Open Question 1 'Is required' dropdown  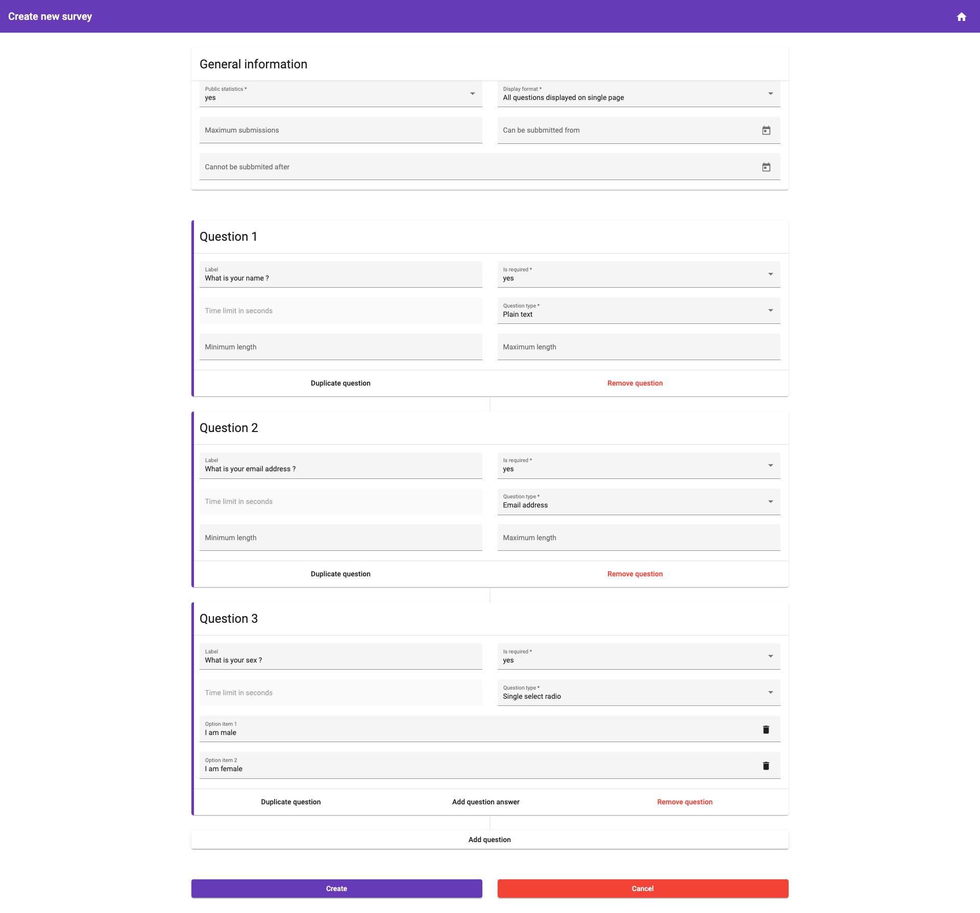click(x=639, y=274)
